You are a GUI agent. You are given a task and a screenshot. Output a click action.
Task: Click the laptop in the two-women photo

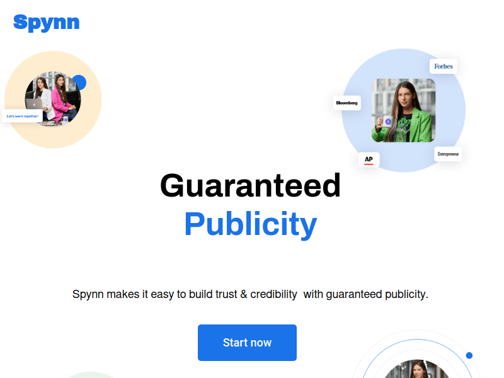[x=34, y=104]
